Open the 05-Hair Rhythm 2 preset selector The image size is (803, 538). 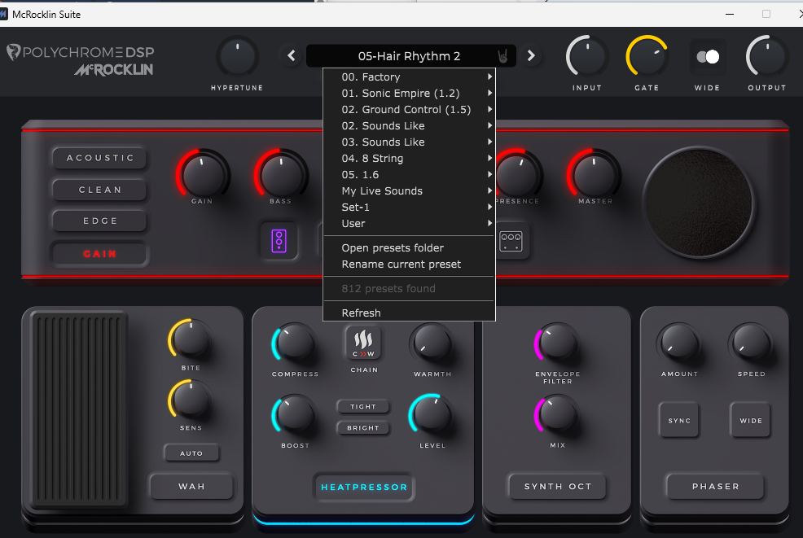(410, 56)
